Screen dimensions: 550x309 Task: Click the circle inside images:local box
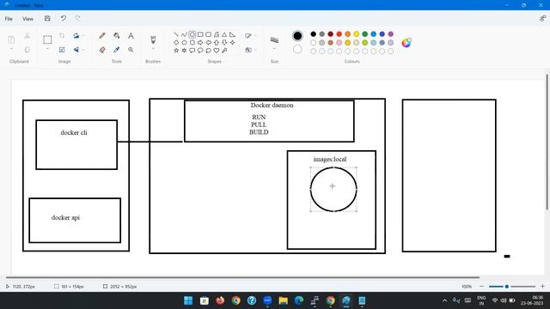click(x=333, y=189)
